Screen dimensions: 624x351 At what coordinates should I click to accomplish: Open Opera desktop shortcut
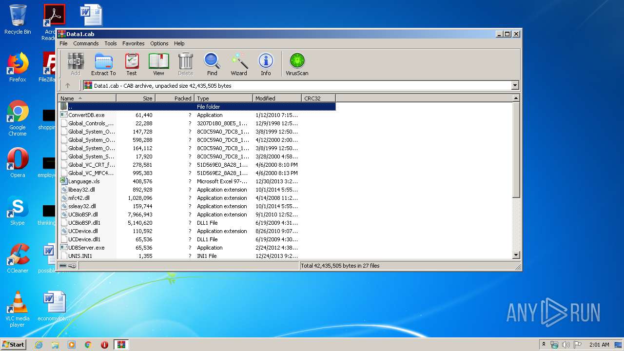tap(18, 163)
